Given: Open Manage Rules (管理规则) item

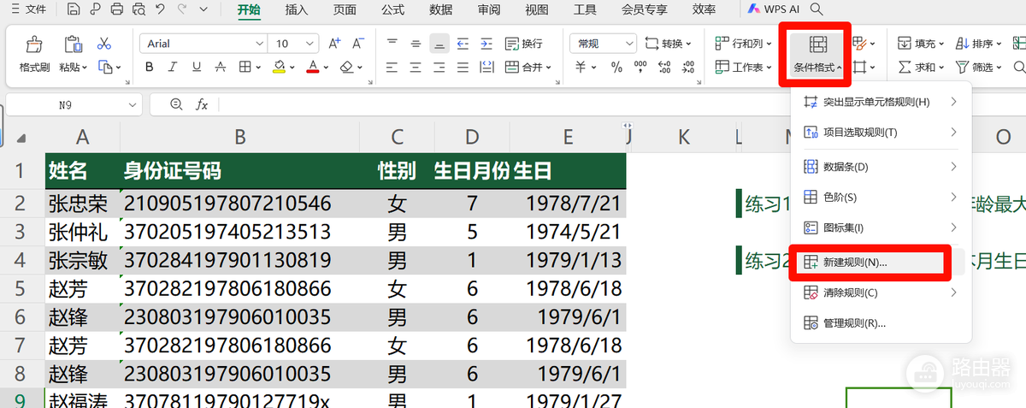Looking at the screenshot, I should (x=882, y=323).
